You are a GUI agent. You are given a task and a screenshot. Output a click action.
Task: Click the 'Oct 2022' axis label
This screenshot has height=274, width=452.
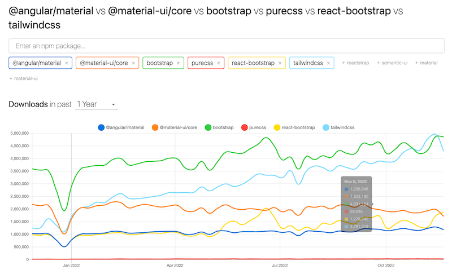[386, 266]
